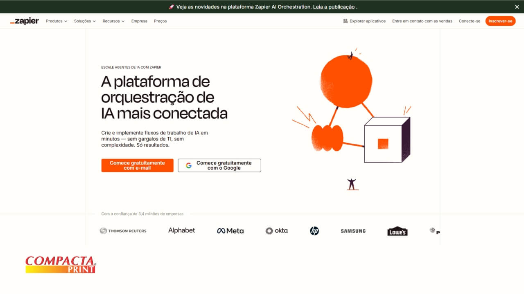Open Entre em contato com as vendas
The height and width of the screenshot is (294, 524).
pos(422,21)
